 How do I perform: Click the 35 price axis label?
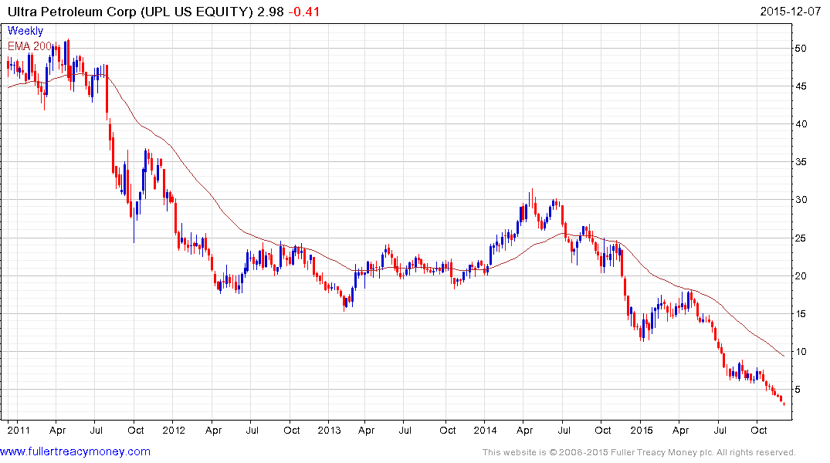801,162
